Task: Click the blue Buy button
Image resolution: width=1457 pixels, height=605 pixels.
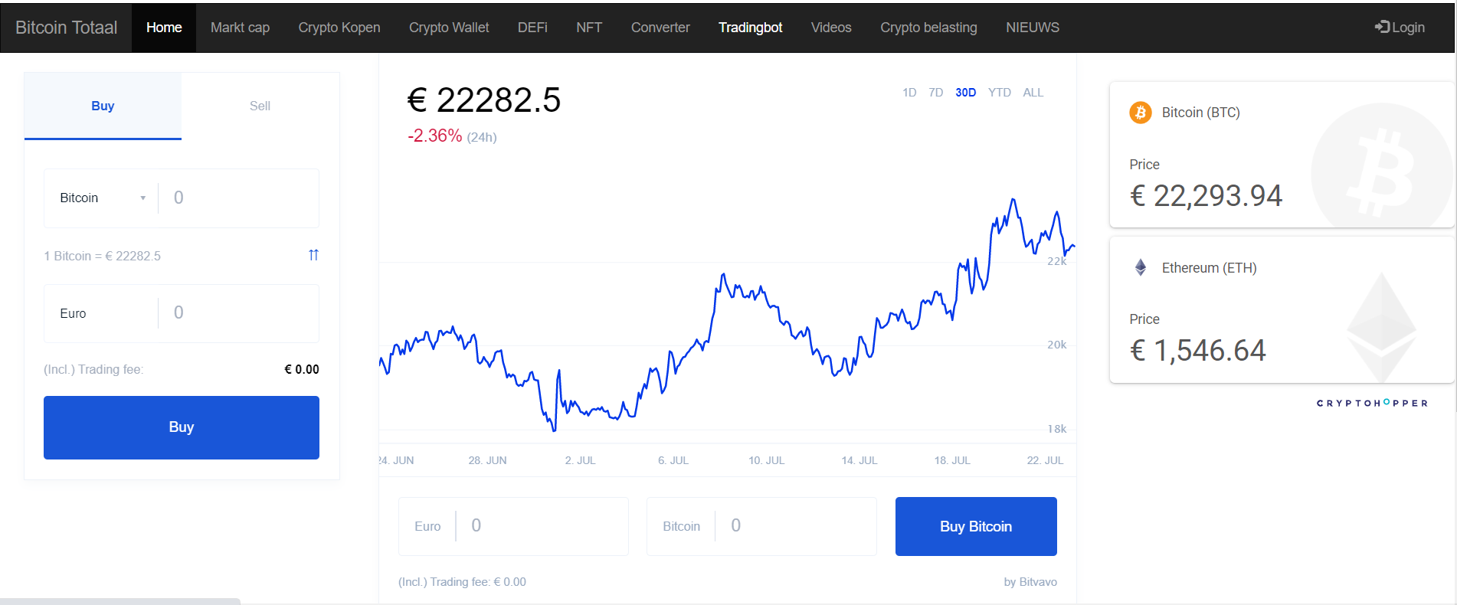Action: [182, 427]
